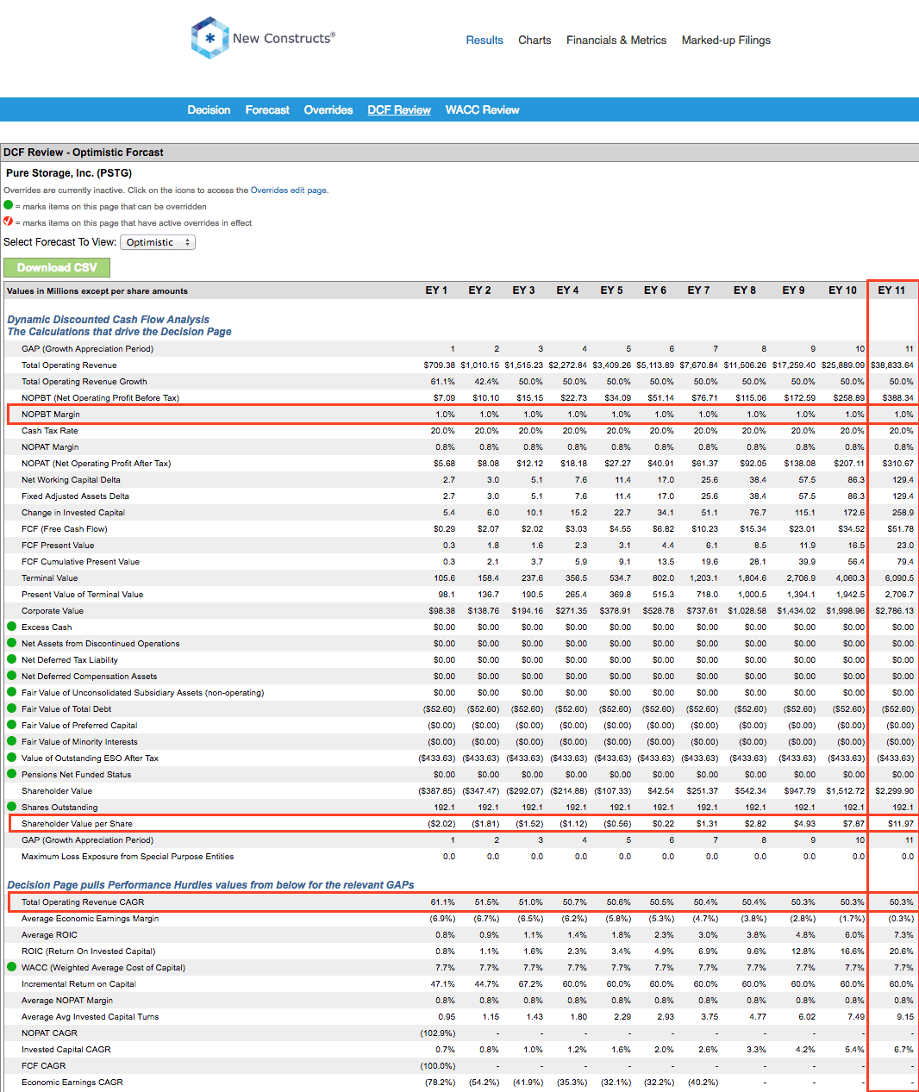Open override icon for Fair Value of Total Debt

[x=12, y=708]
